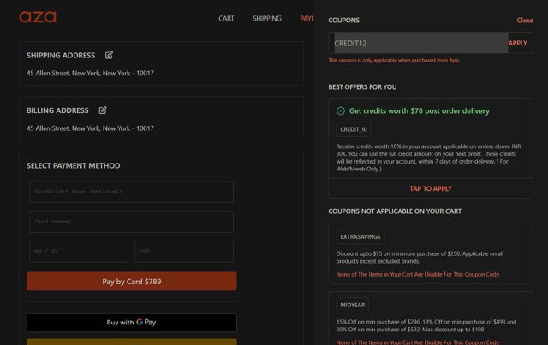Click the MM / YY expiry field
This screenshot has height=345, width=548.
[x=79, y=252]
